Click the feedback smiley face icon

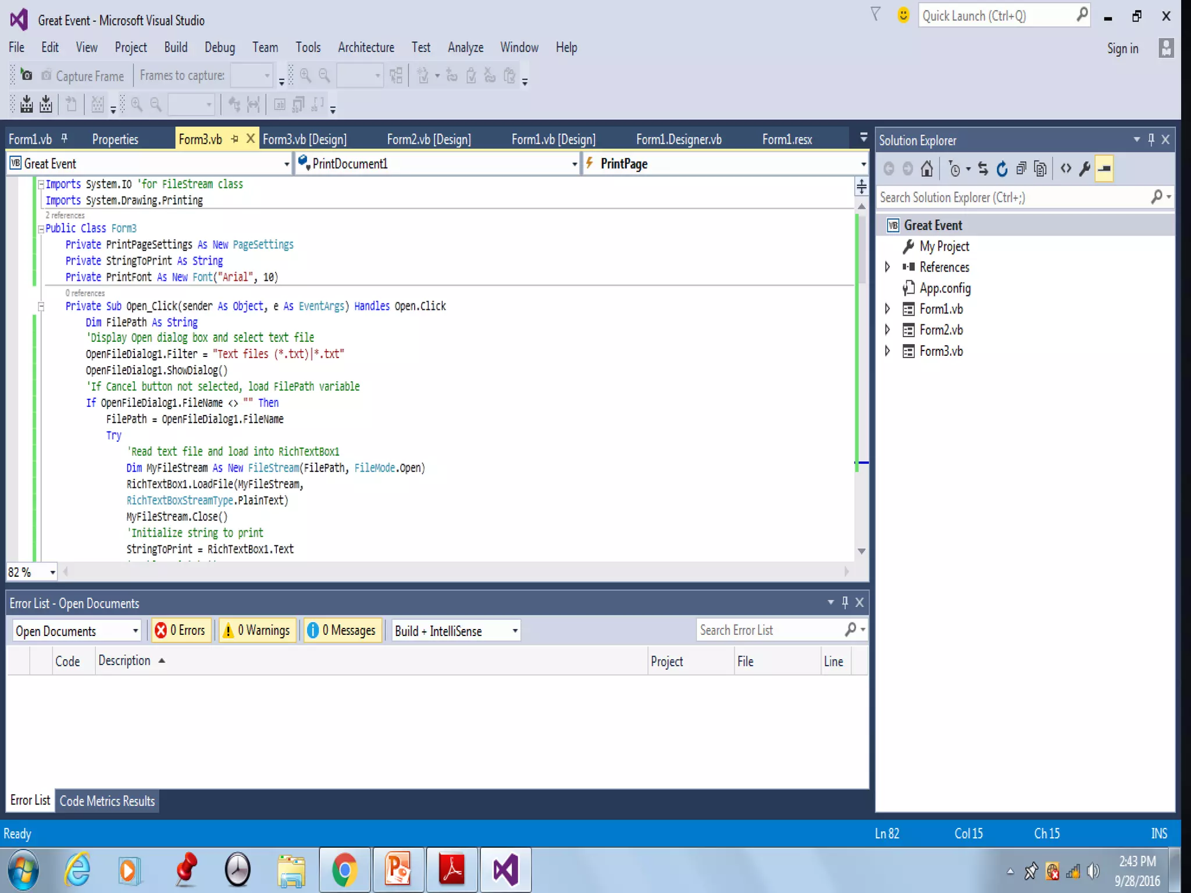pos(903,16)
